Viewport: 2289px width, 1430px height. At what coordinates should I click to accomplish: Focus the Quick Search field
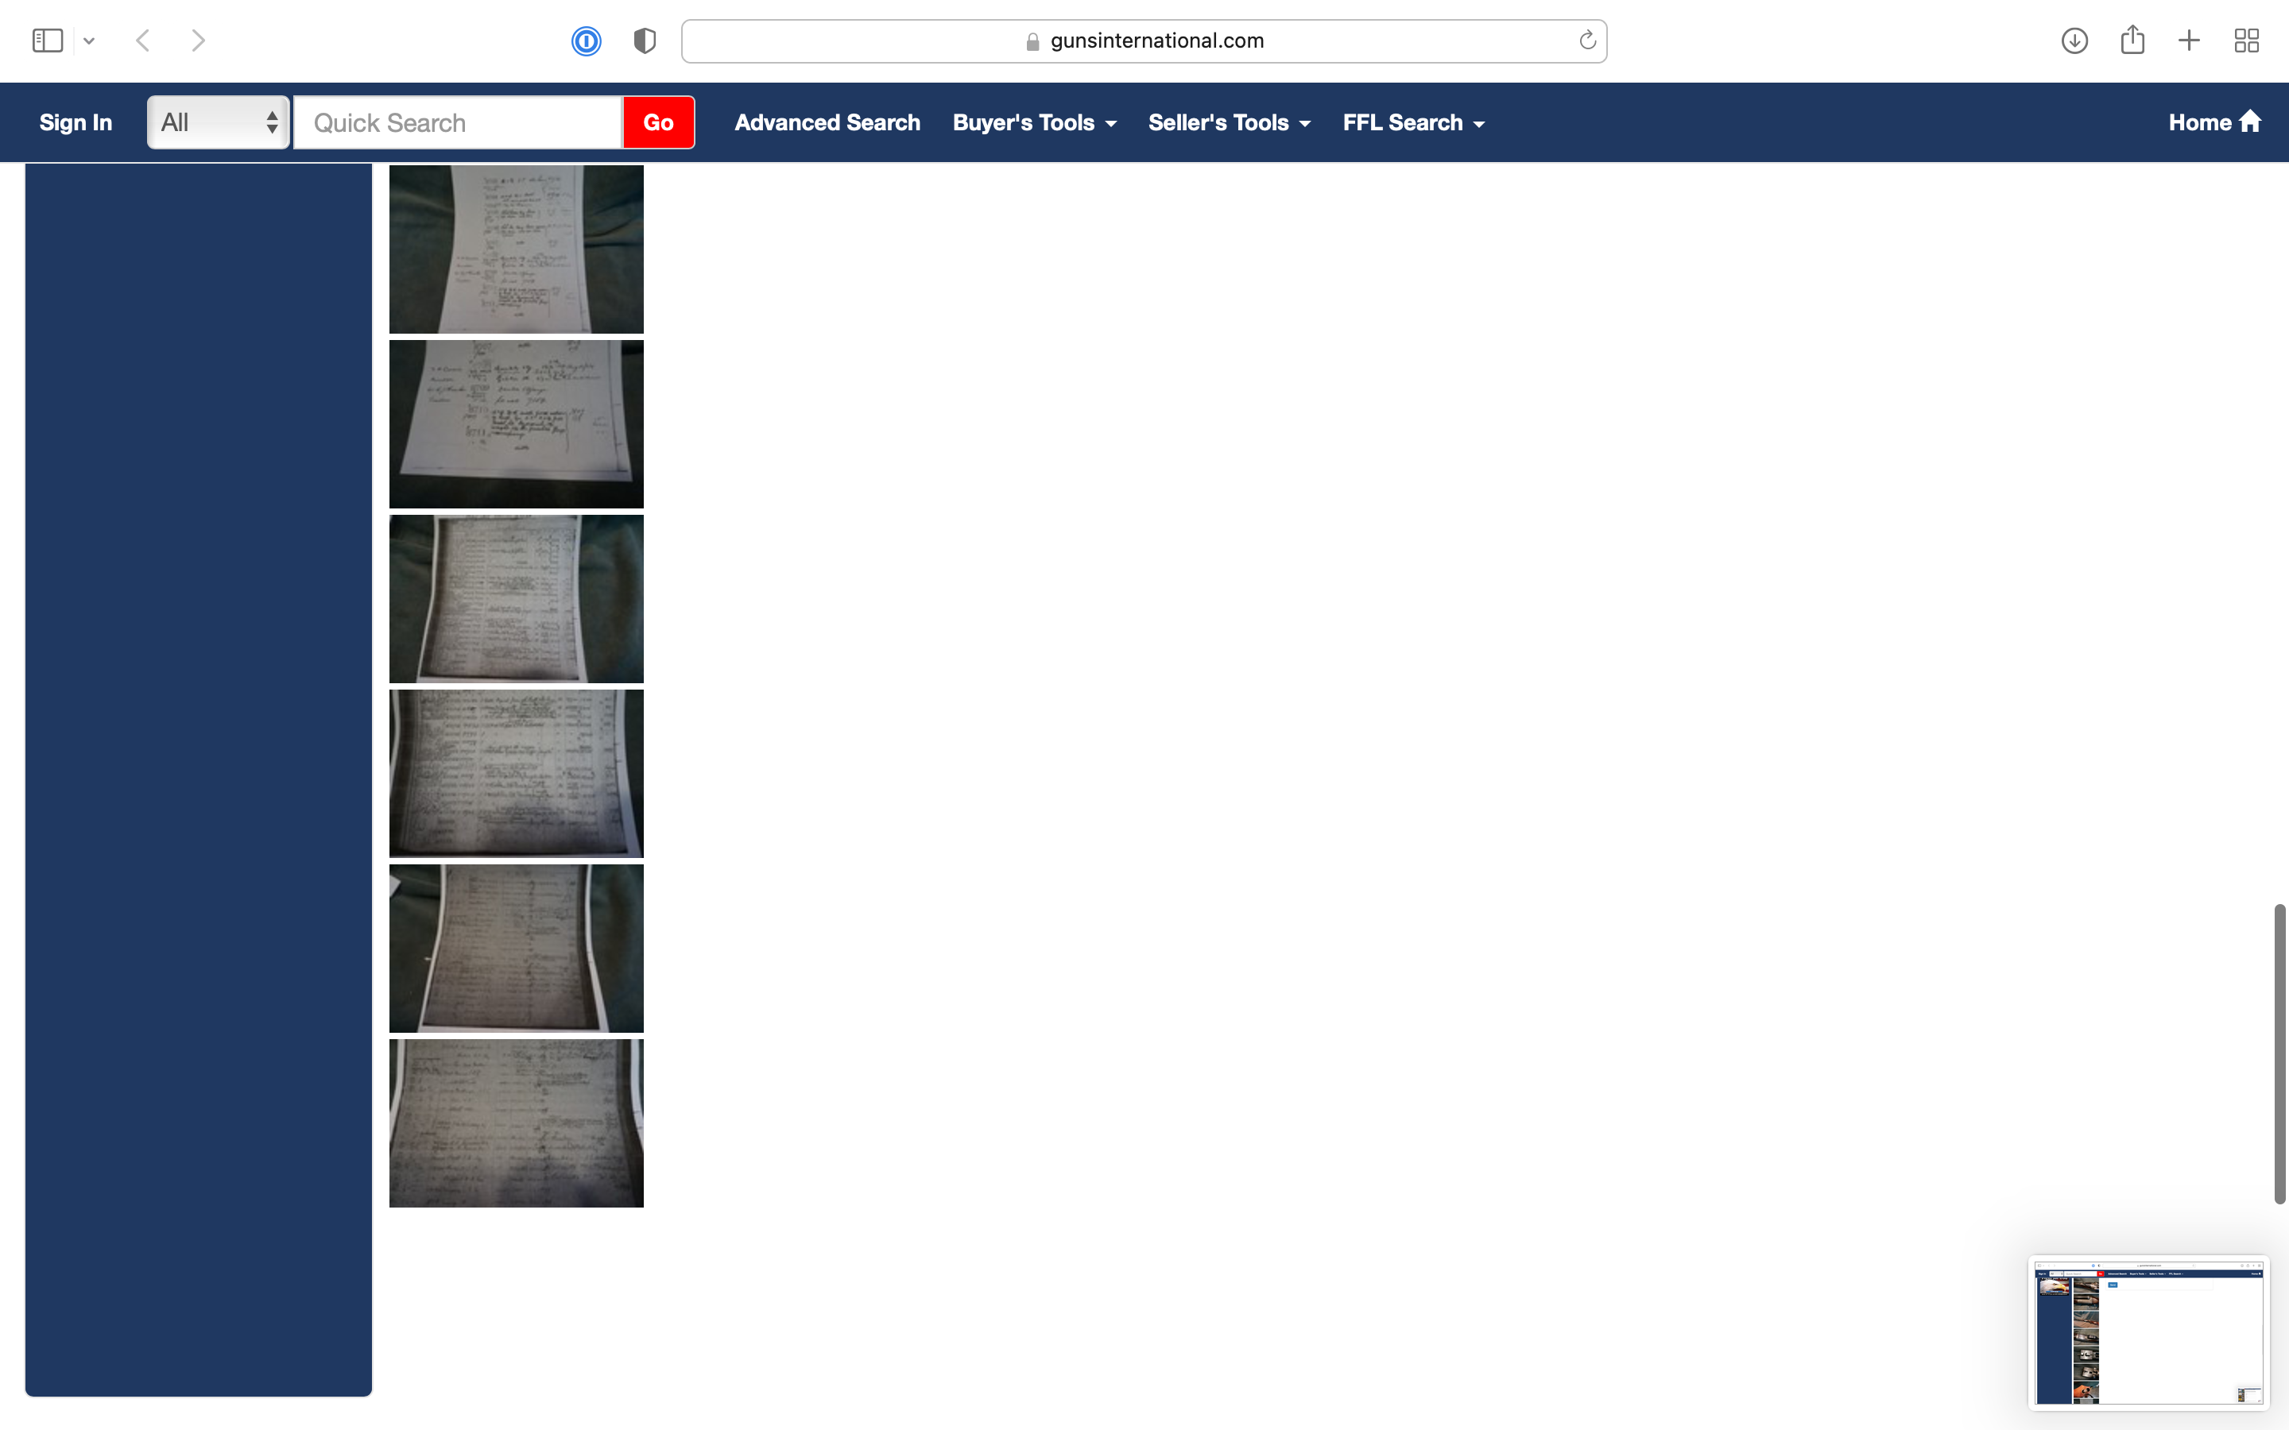(459, 122)
